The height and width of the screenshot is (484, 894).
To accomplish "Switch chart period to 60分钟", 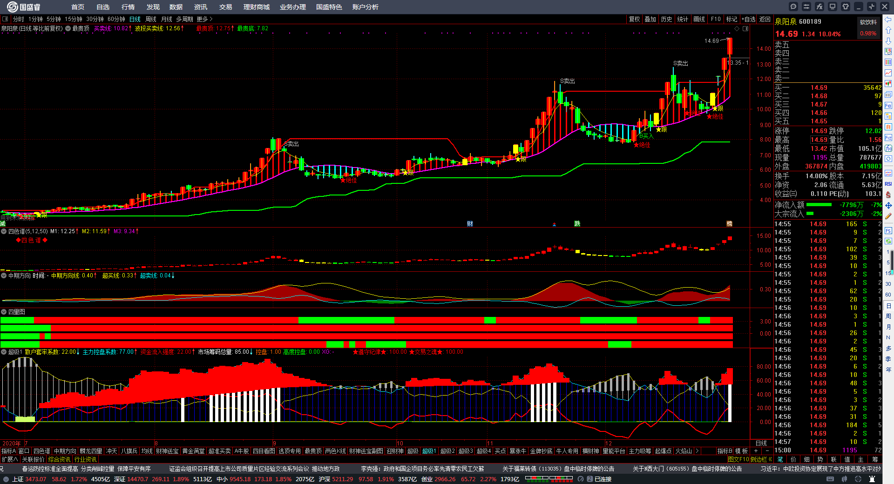I will click(116, 19).
